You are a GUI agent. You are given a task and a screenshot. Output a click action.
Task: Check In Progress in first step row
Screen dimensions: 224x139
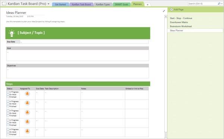pos(8,92)
